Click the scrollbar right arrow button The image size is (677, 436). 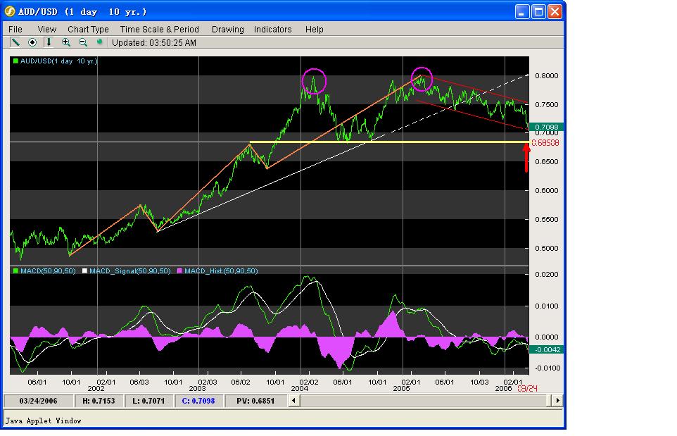(x=557, y=401)
